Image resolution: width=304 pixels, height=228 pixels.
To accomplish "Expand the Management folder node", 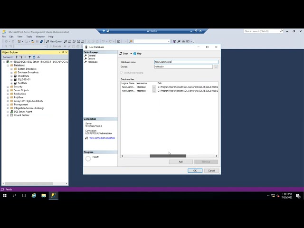I will [x=8, y=104].
